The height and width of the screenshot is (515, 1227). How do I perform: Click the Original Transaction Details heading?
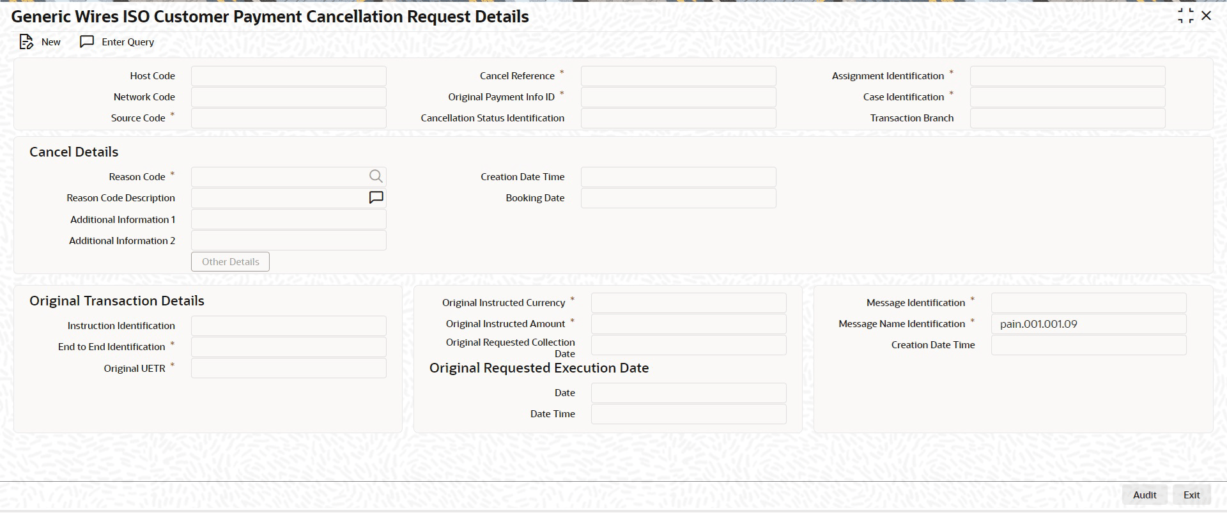pos(117,301)
